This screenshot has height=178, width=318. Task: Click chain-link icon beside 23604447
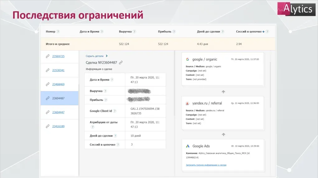pos(48,112)
